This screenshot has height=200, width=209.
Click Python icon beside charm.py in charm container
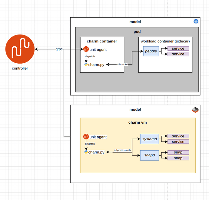pyautogui.click(x=86, y=65)
